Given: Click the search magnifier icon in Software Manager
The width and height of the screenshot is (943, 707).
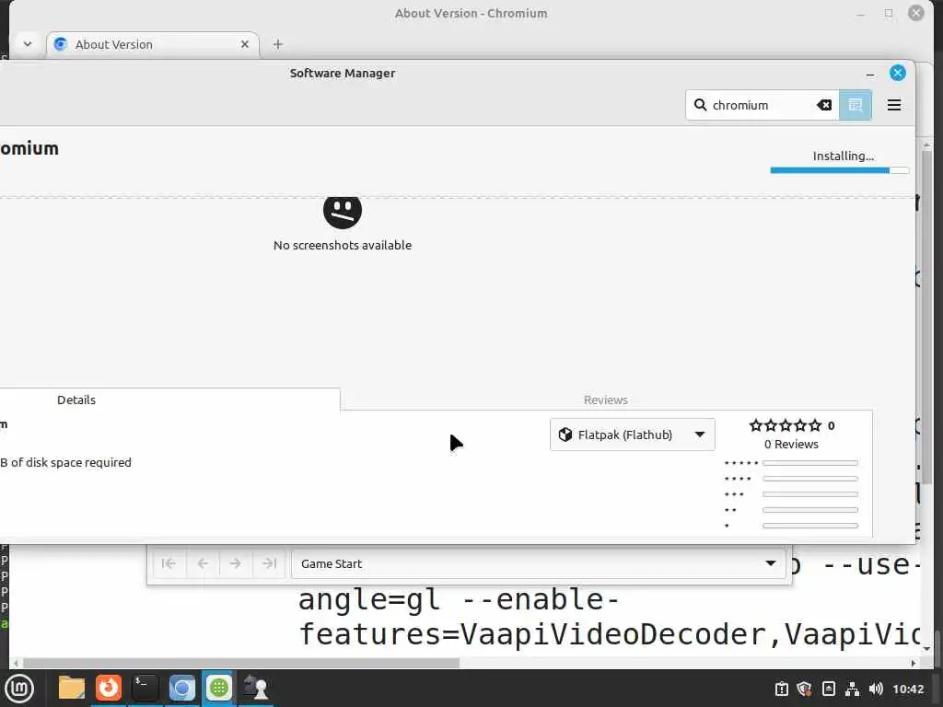Looking at the screenshot, I should (700, 105).
